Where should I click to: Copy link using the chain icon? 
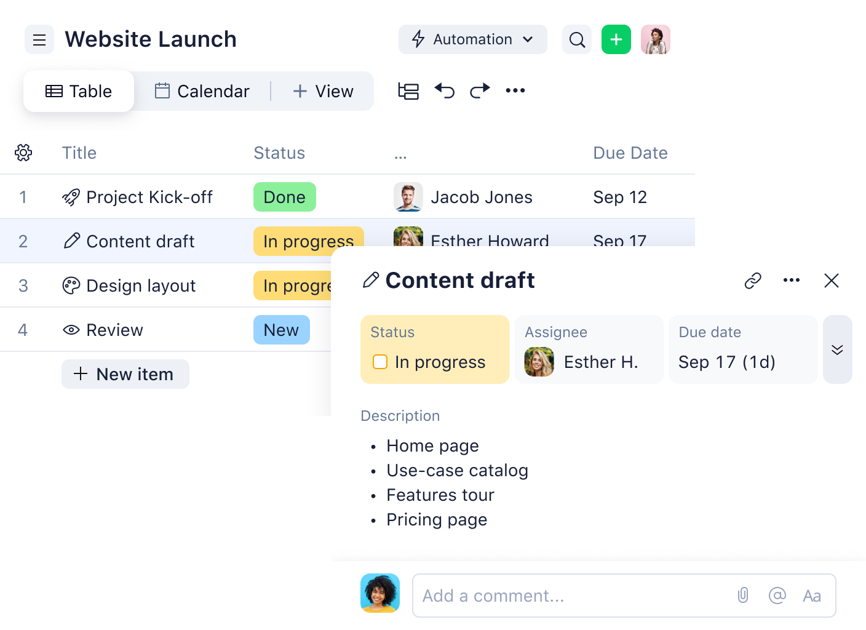(753, 281)
